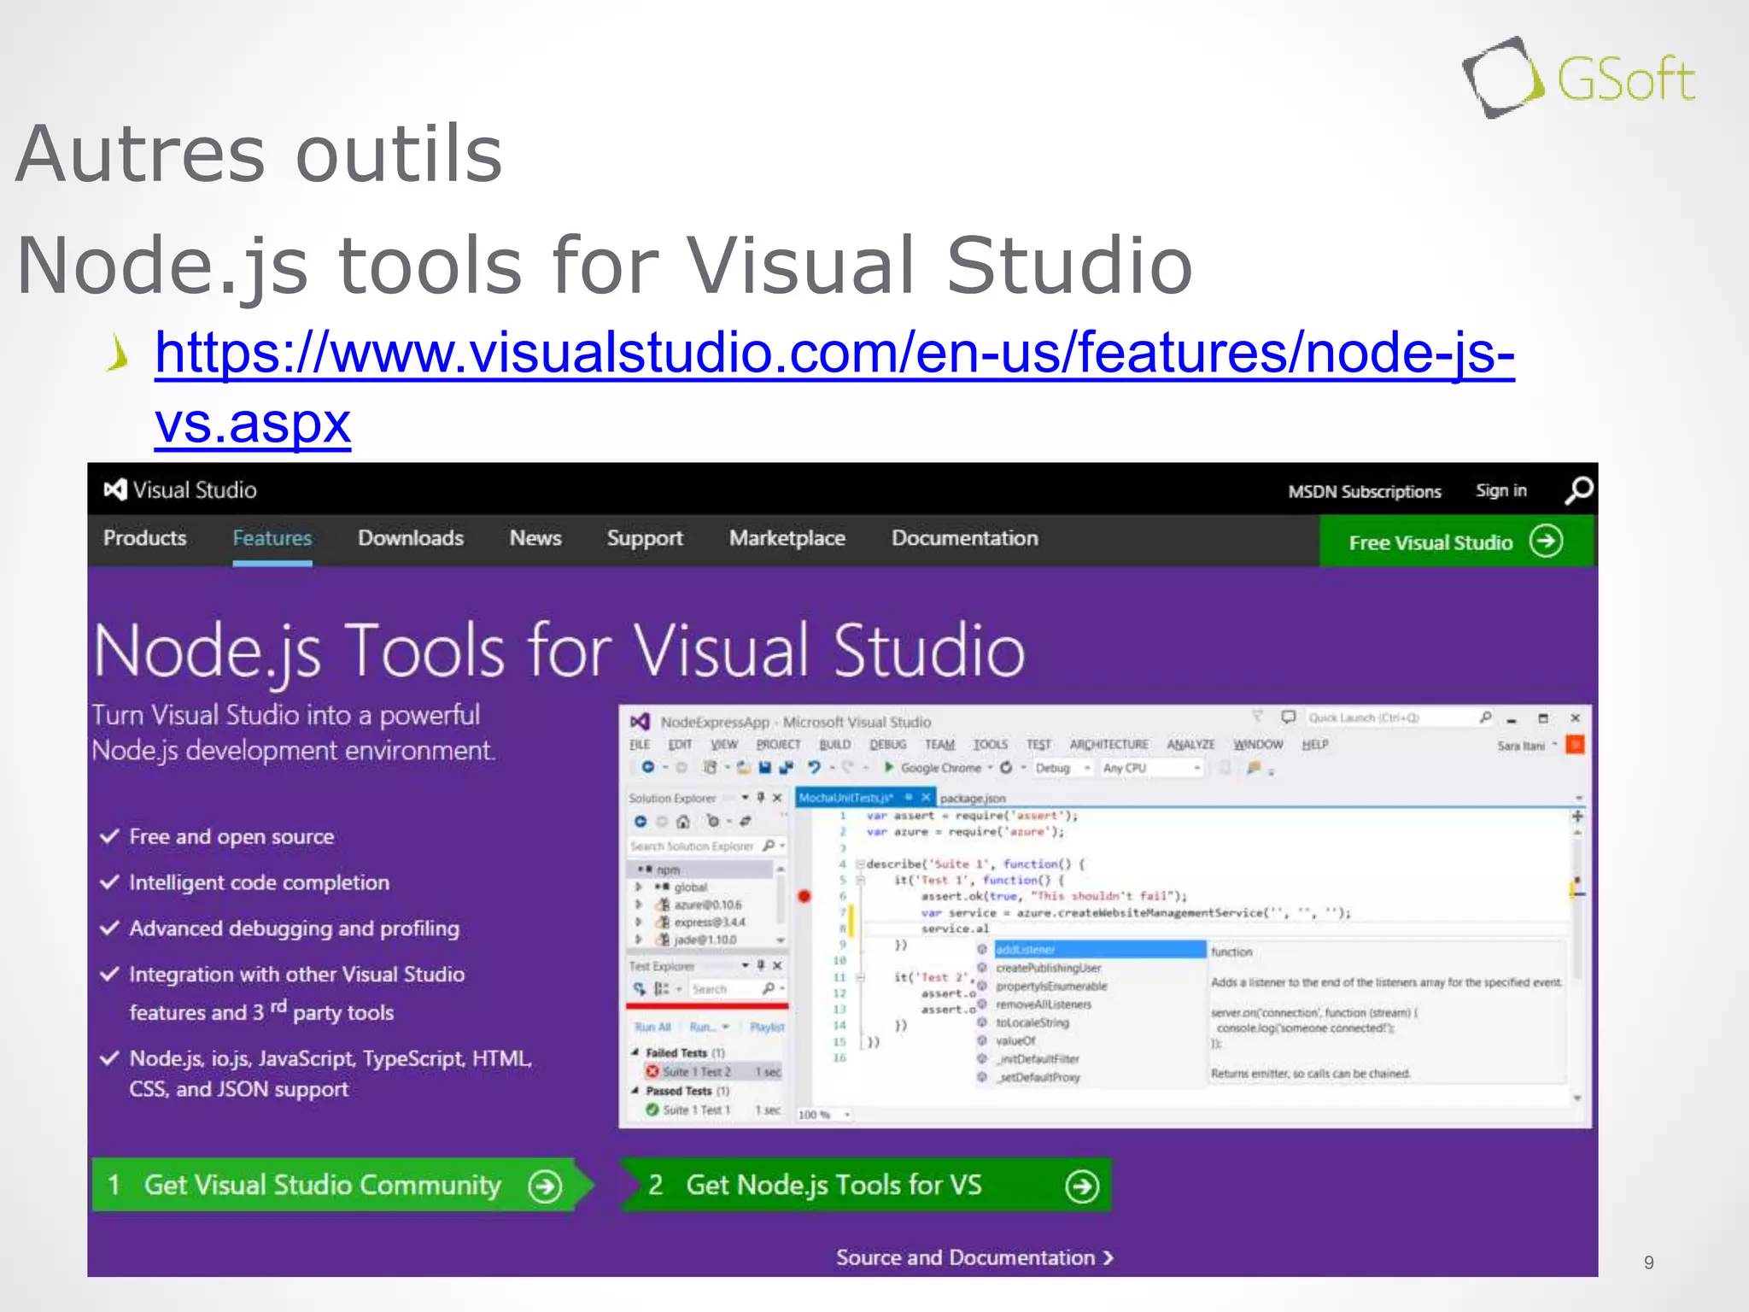Select the npm node in Solution Explorer
Image resolution: width=1749 pixels, height=1312 pixels.
pos(700,870)
